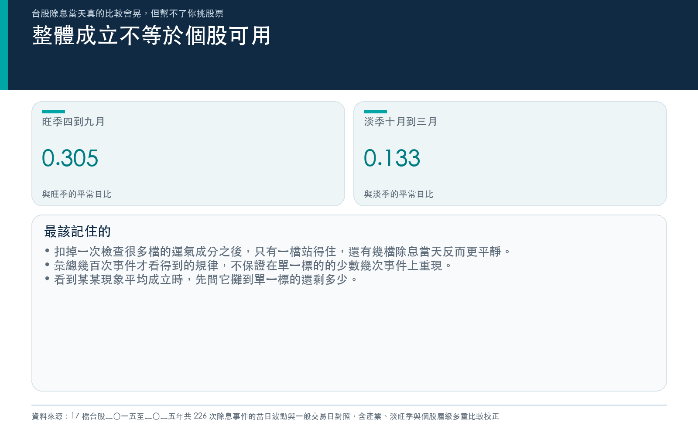The height and width of the screenshot is (436, 698).
Task: Select the value 0.305
Action: (x=70, y=158)
